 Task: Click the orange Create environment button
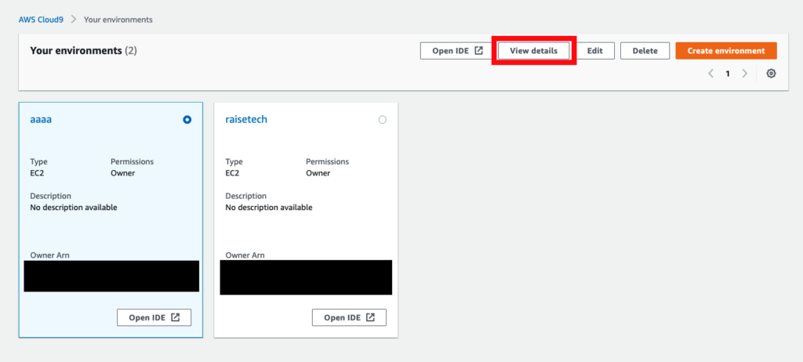click(726, 51)
